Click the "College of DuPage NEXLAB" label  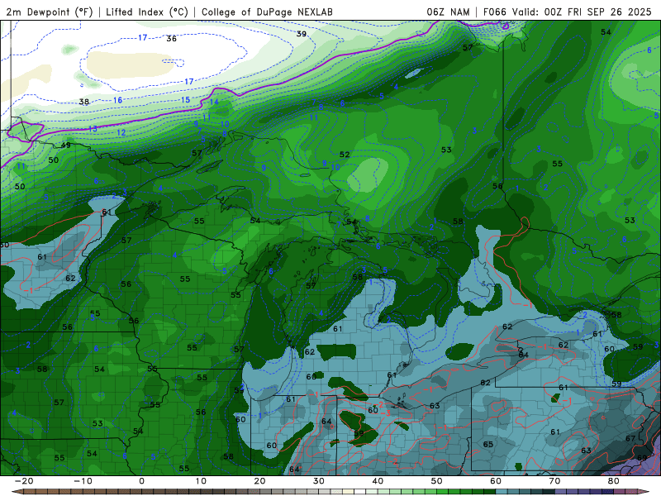click(267, 12)
